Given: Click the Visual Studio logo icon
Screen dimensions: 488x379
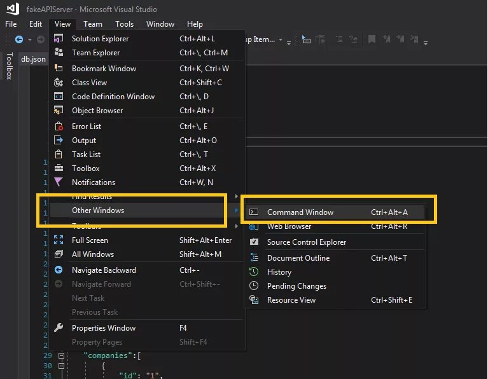Looking at the screenshot, I should click(13, 9).
